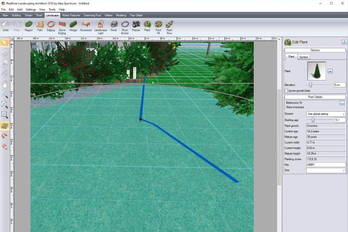
Task: Open the View menu
Action: [x=42, y=9]
